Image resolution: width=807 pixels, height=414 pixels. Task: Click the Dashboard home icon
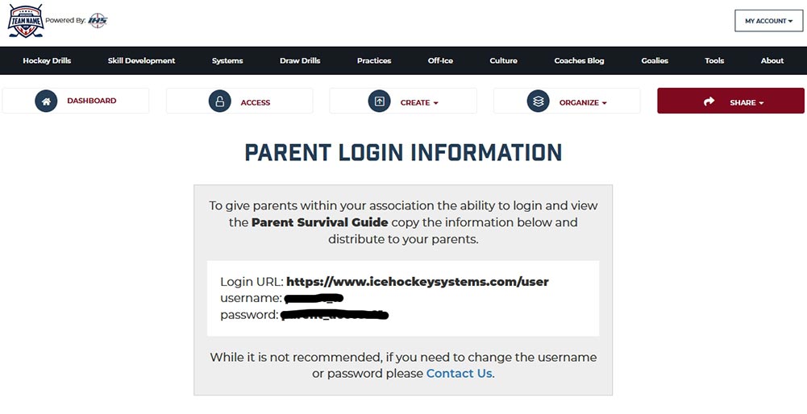point(46,101)
